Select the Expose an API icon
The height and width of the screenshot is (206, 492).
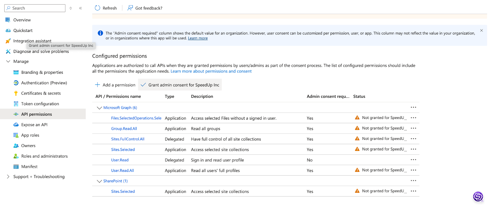tap(16, 125)
